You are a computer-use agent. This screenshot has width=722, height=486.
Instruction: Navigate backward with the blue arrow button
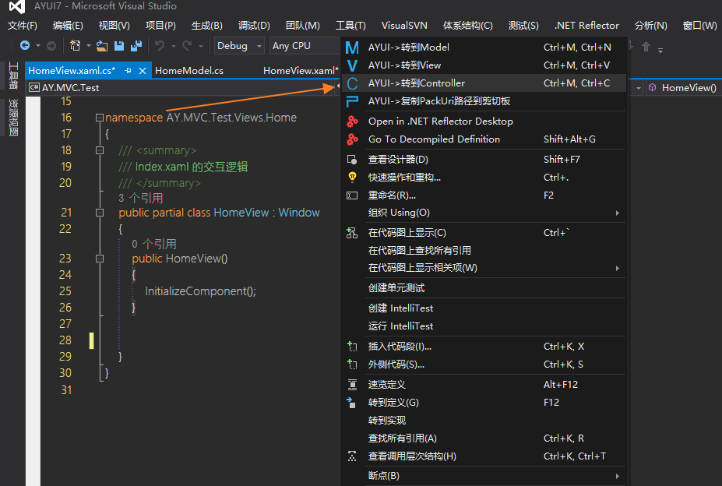click(25, 46)
